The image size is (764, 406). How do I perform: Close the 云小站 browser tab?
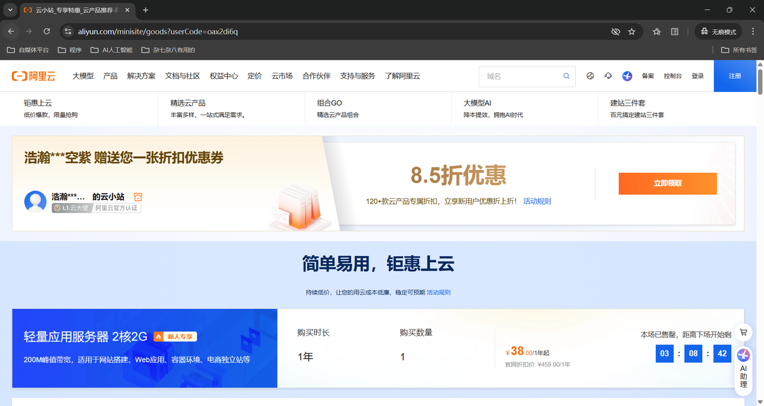127,10
